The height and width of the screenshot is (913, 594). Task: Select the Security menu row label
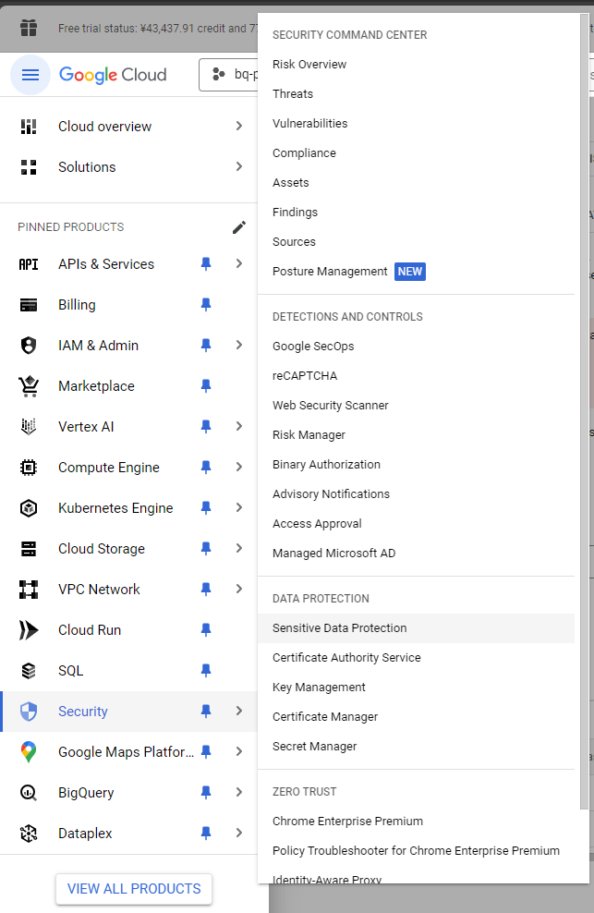click(83, 712)
